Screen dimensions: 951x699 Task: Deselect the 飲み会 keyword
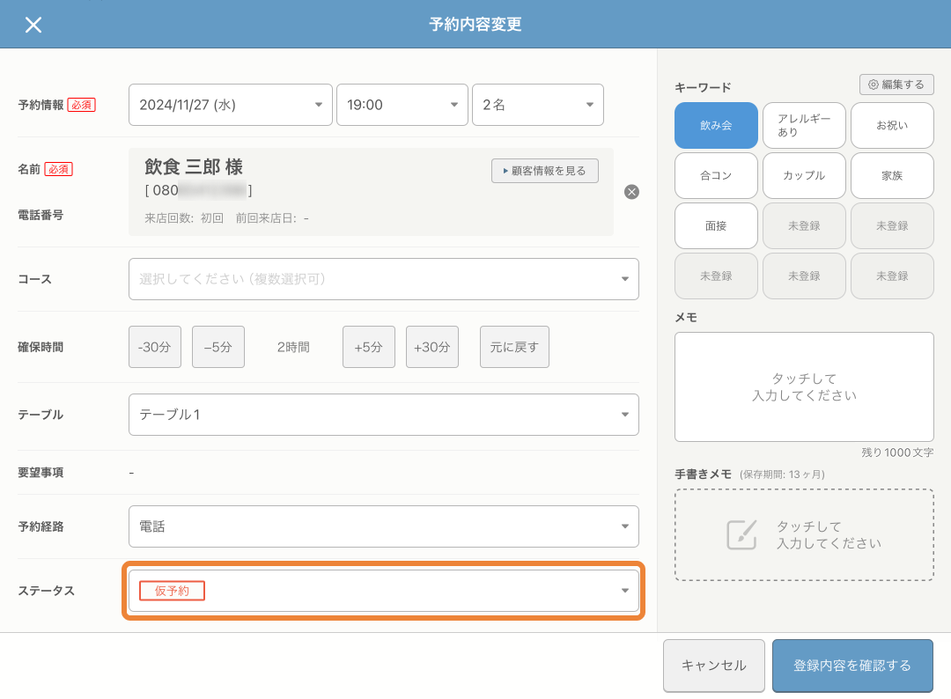click(x=716, y=125)
